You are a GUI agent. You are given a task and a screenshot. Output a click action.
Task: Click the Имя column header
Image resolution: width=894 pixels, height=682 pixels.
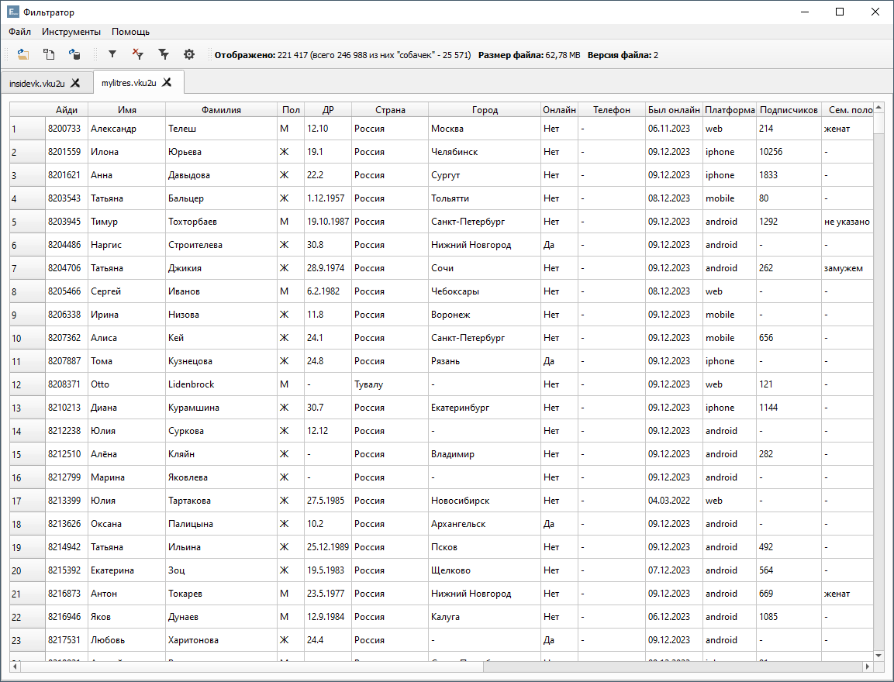[x=127, y=110]
